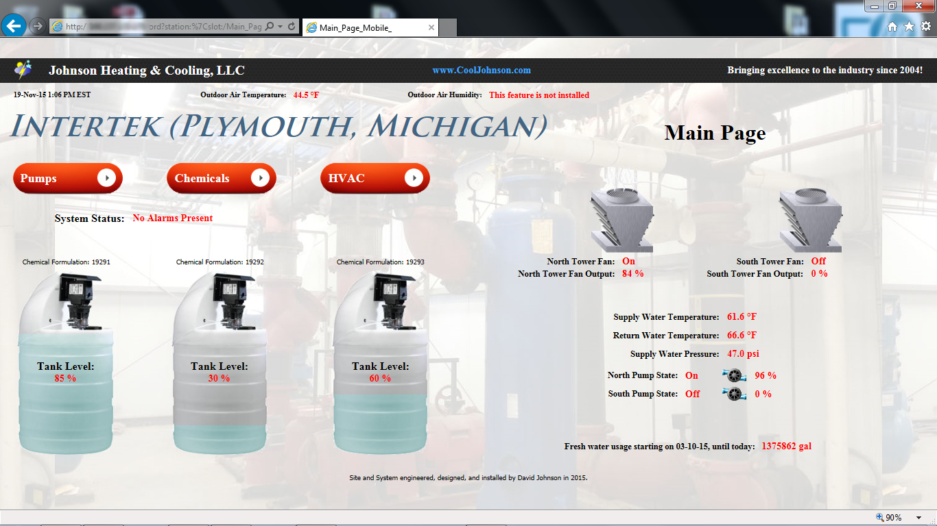The width and height of the screenshot is (937, 526).
Task: Click the 90% zoom level text
Action: click(894, 518)
